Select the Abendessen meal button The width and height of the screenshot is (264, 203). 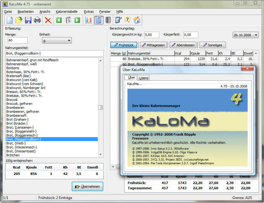pos(183,45)
